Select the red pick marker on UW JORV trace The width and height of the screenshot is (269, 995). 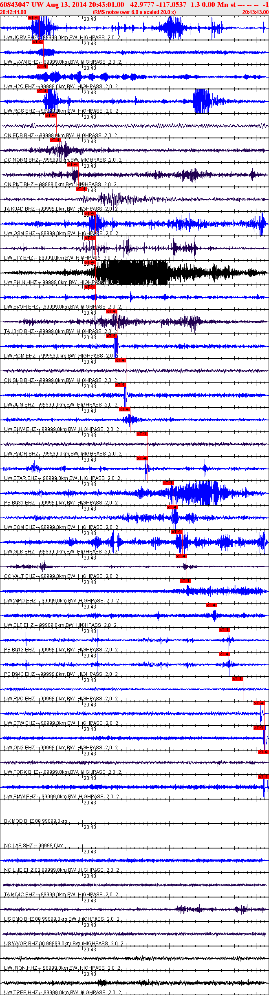(x=34, y=18)
